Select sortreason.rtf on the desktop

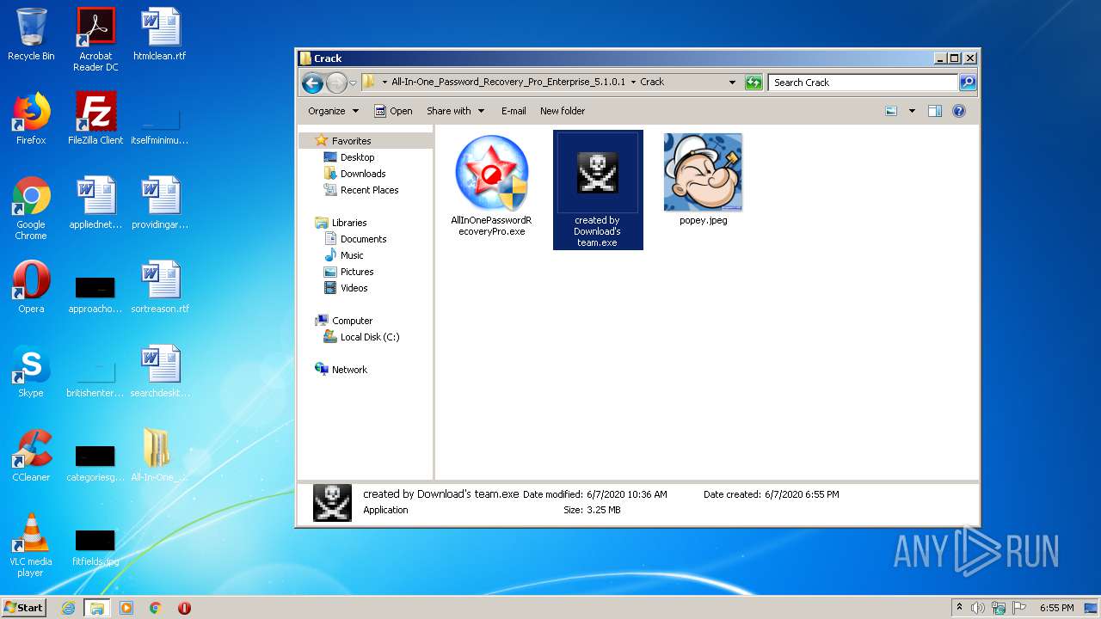coord(160,286)
